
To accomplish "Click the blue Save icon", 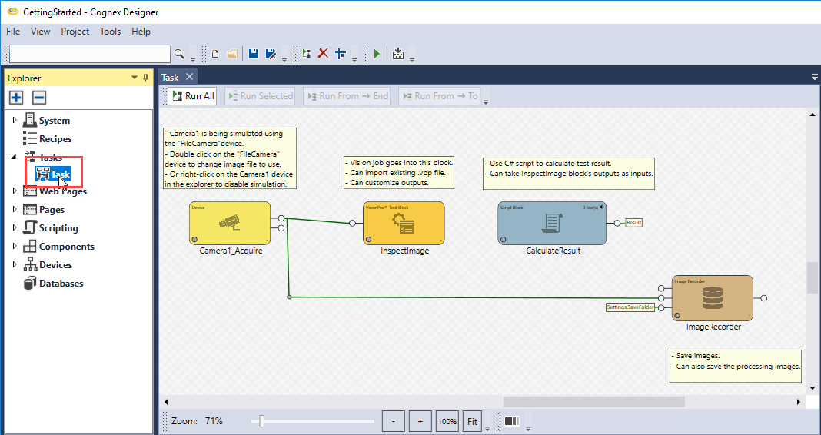I will point(253,54).
